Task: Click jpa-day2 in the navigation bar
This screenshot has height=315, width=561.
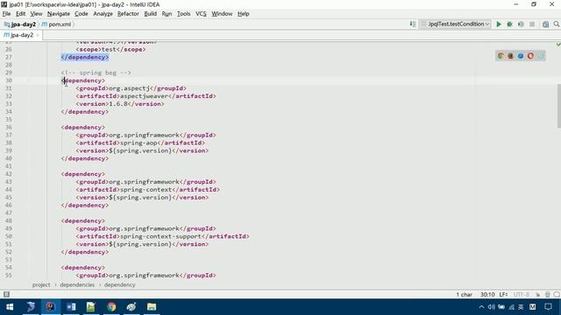Action: pos(20,24)
